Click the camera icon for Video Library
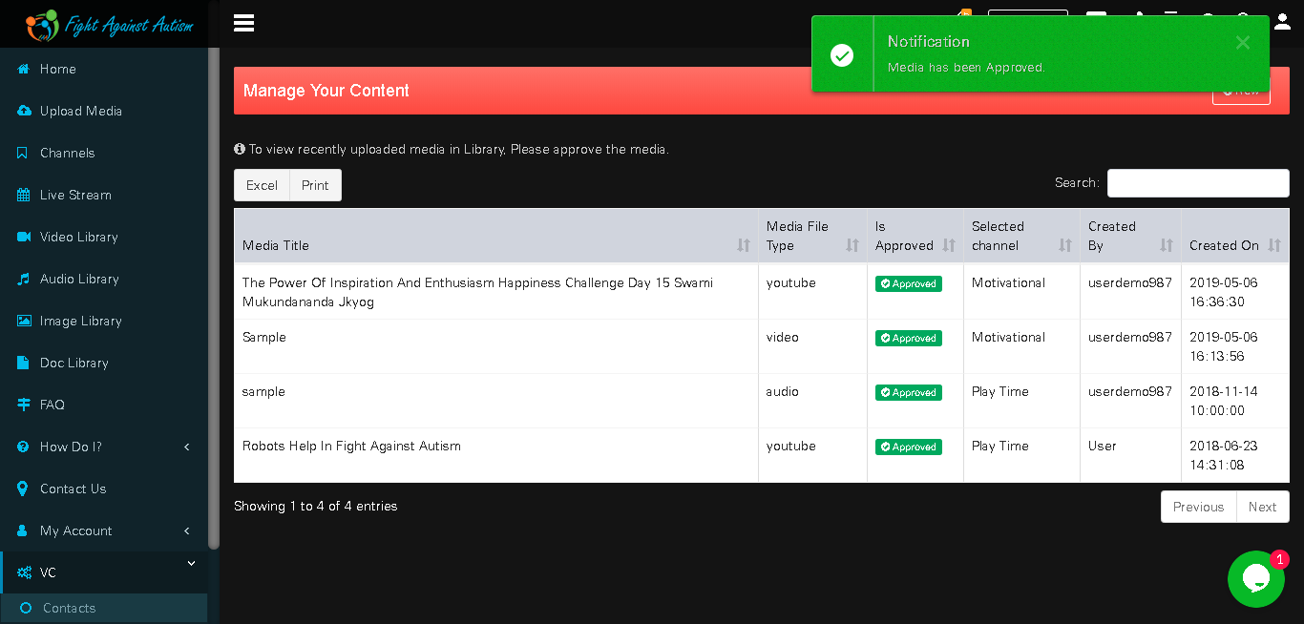This screenshot has width=1304, height=624. [x=24, y=237]
